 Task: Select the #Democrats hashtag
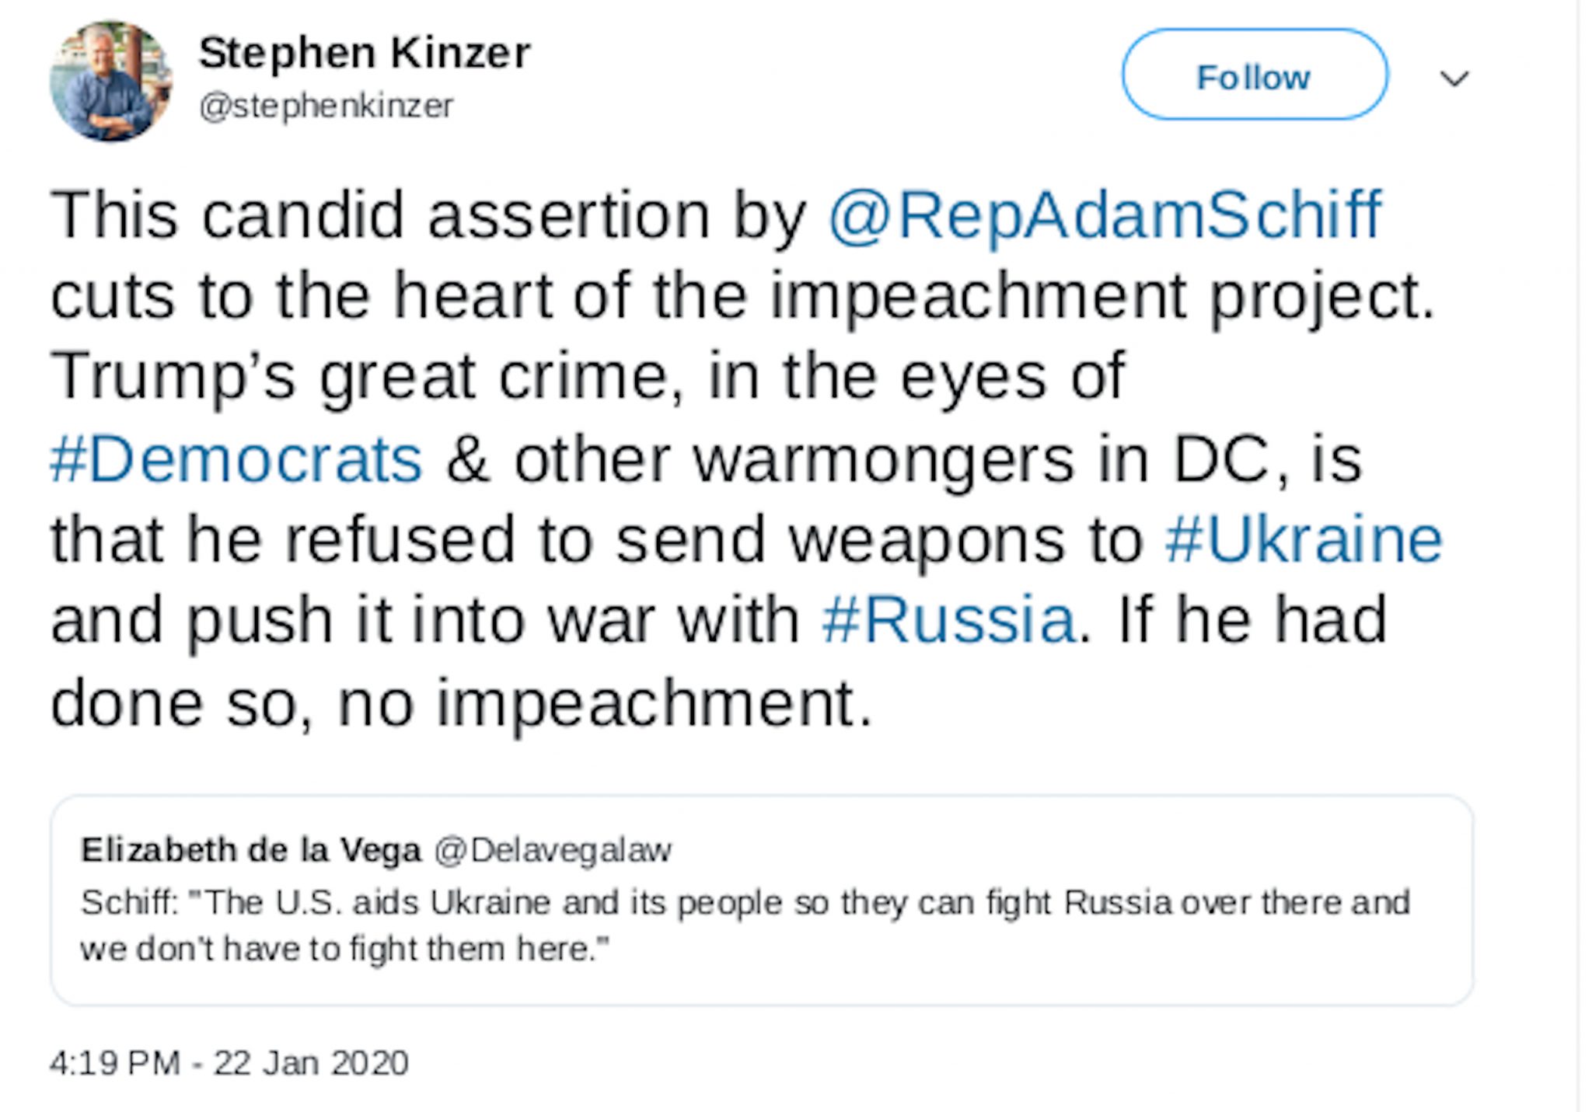[x=236, y=459]
